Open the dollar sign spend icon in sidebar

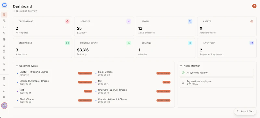4,33
